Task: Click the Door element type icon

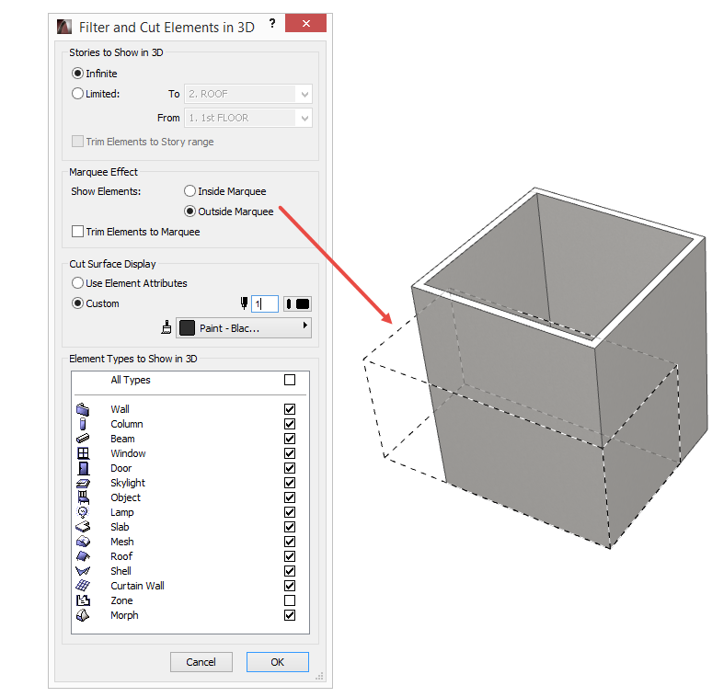Action: [84, 468]
